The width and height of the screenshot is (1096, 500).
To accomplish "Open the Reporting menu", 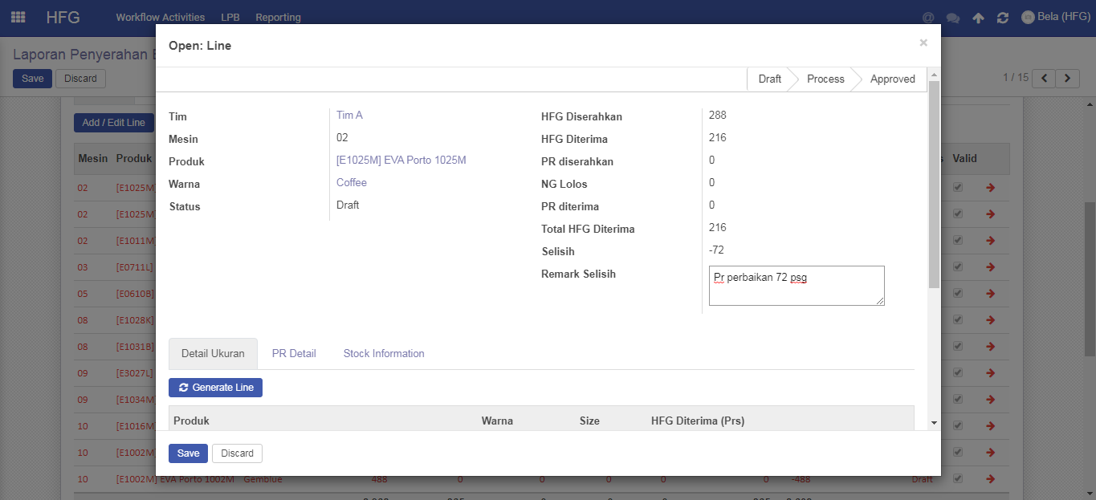I will click(278, 17).
